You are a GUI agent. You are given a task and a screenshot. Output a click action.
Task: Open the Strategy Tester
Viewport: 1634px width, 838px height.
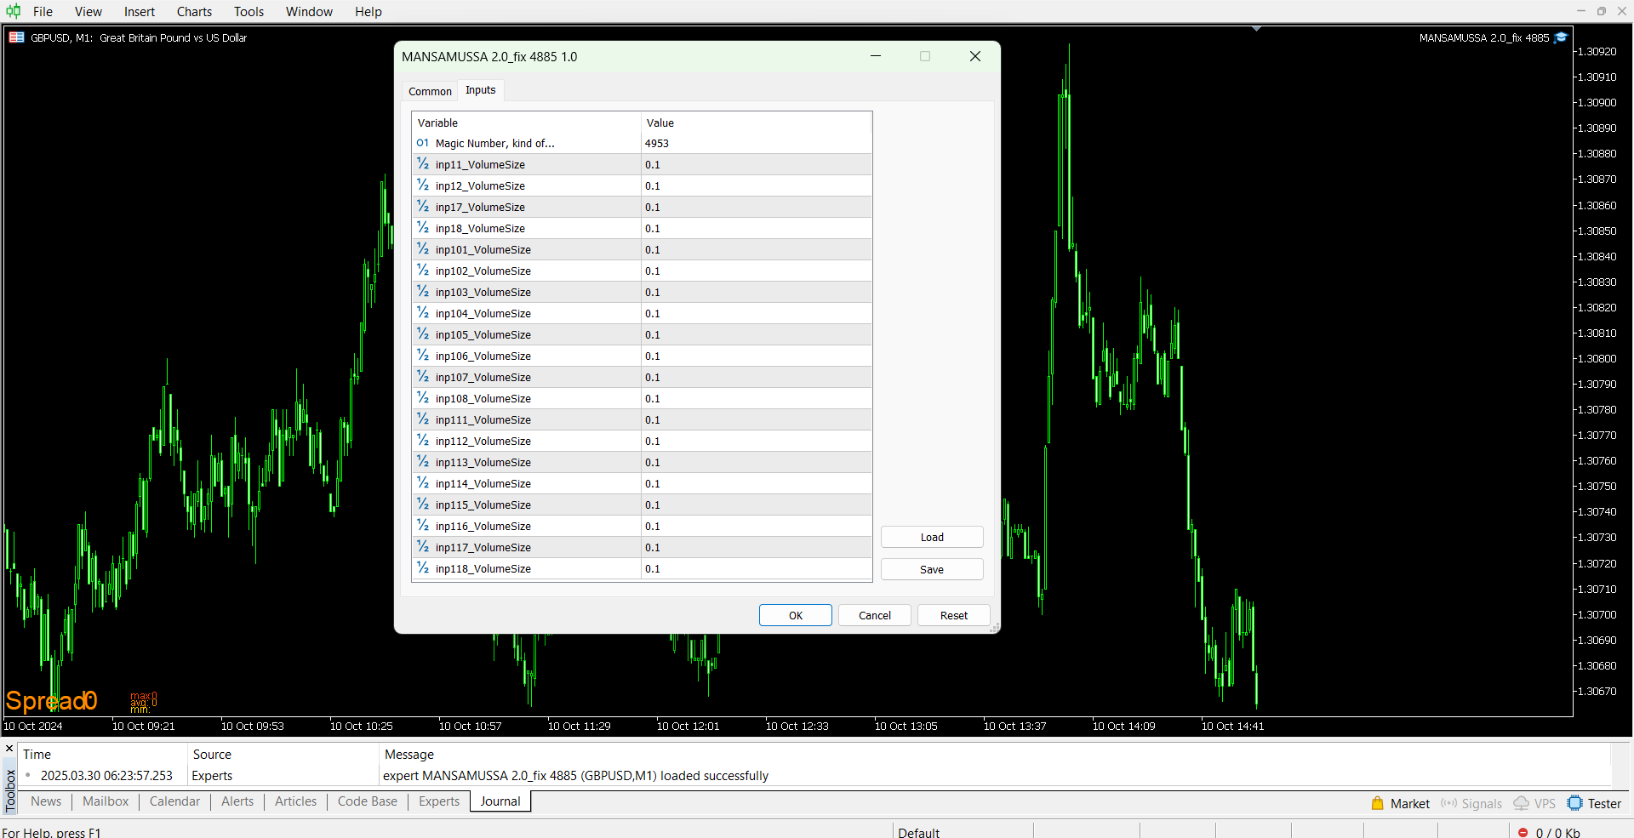coord(1594,803)
